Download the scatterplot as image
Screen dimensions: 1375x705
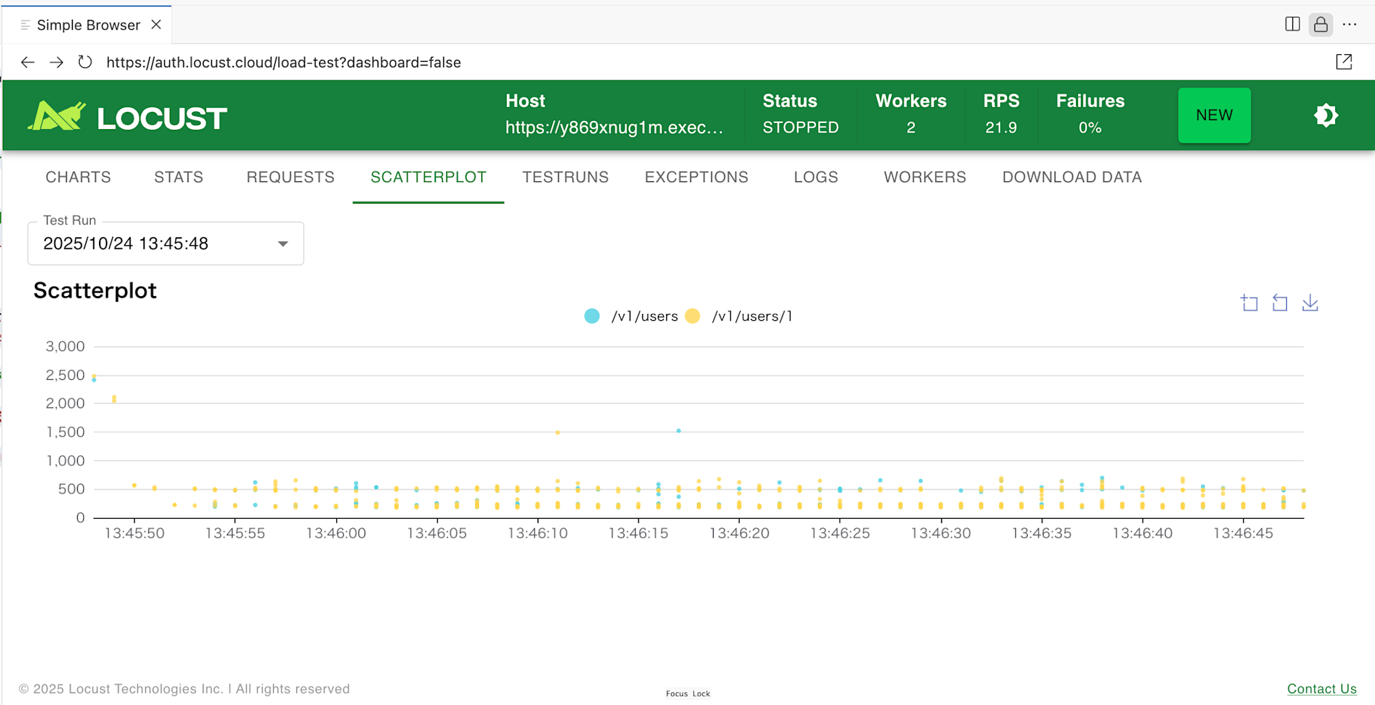[x=1310, y=303]
